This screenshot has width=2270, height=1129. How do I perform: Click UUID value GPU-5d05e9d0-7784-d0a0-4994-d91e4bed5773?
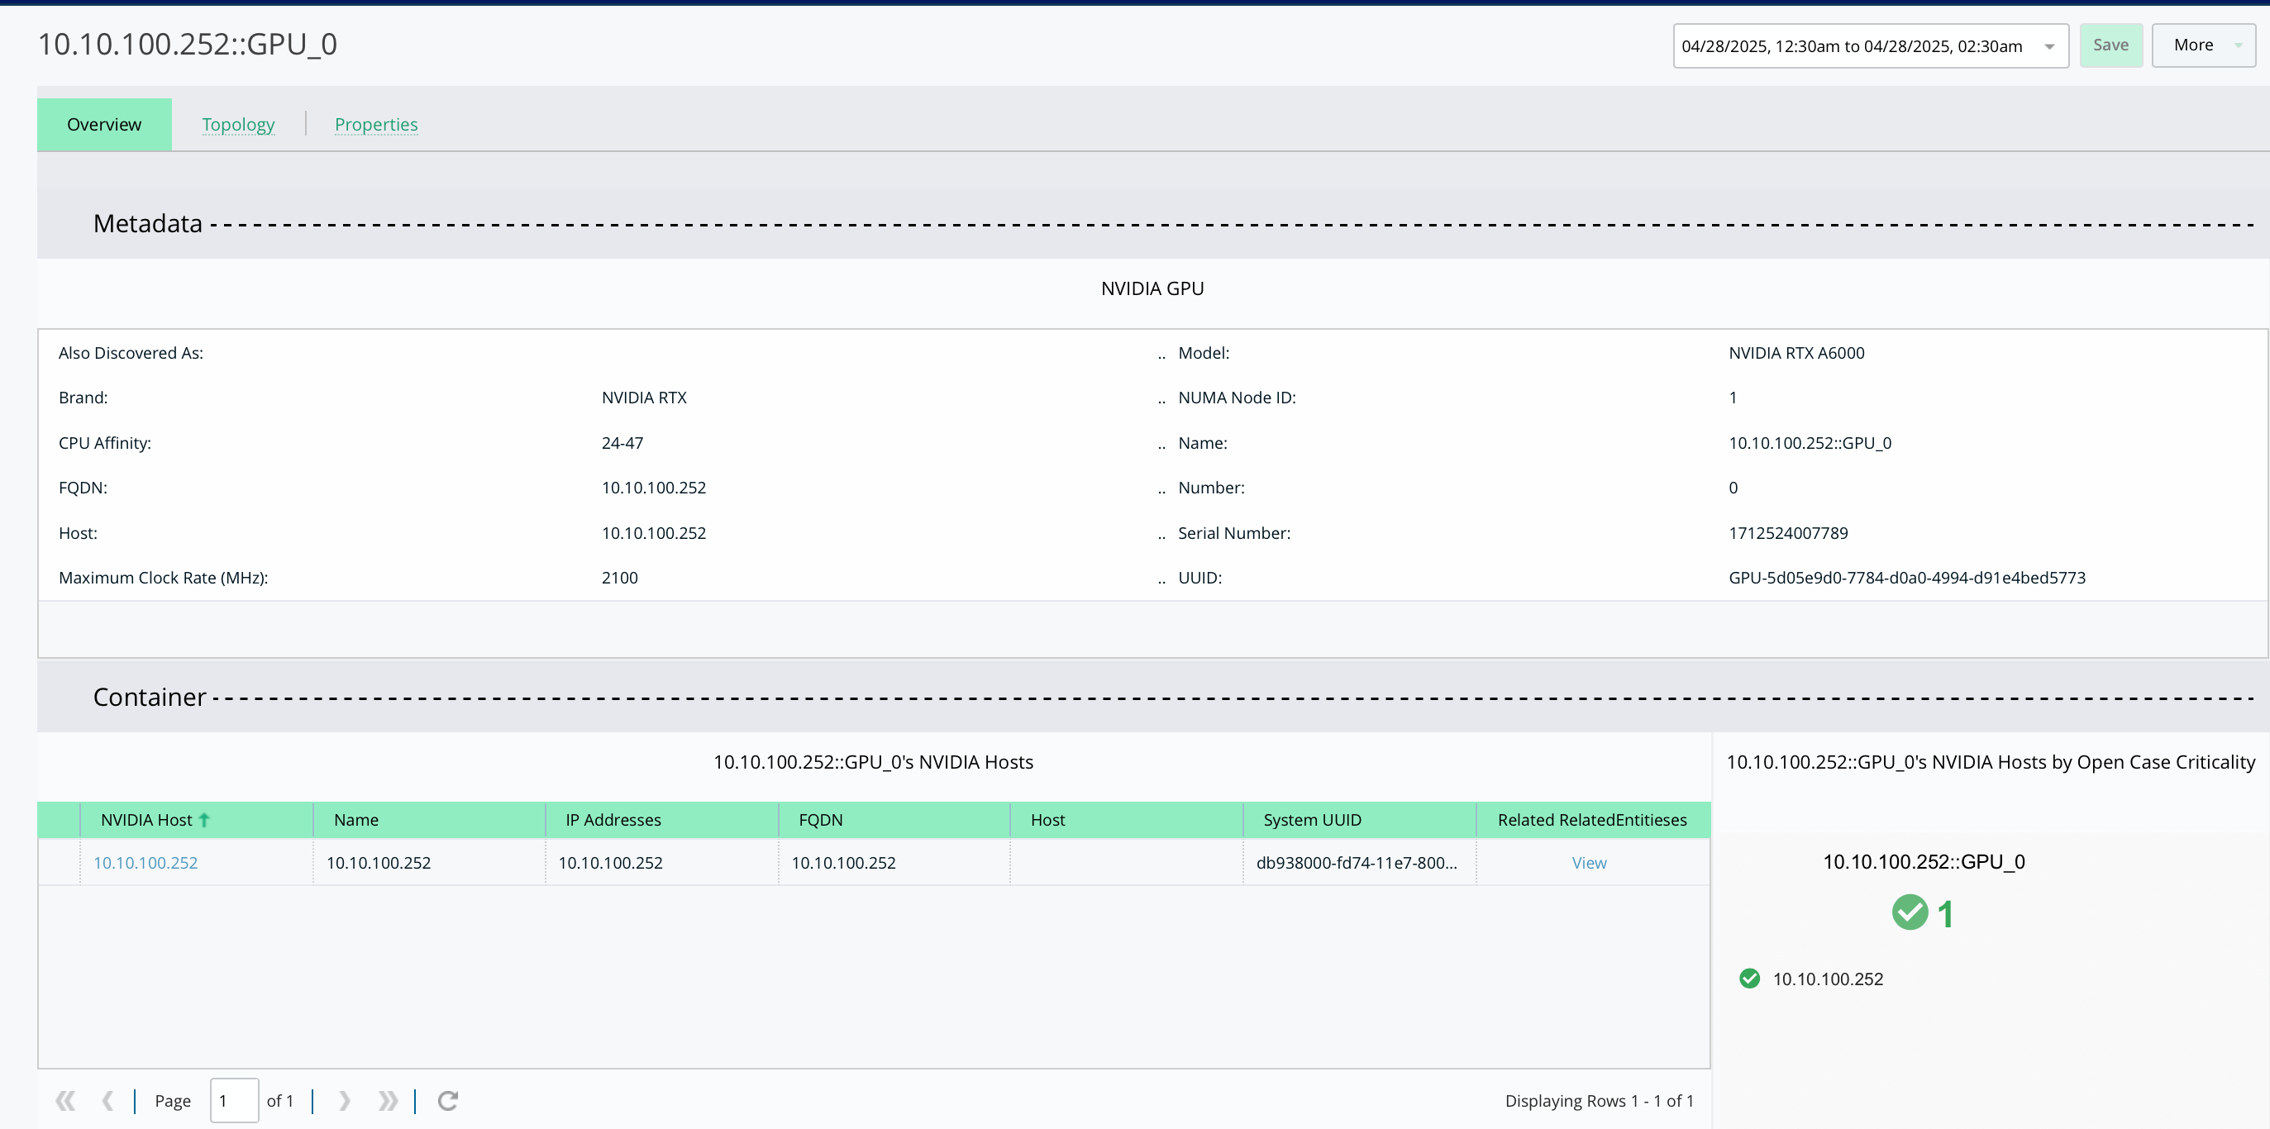coord(1907,577)
